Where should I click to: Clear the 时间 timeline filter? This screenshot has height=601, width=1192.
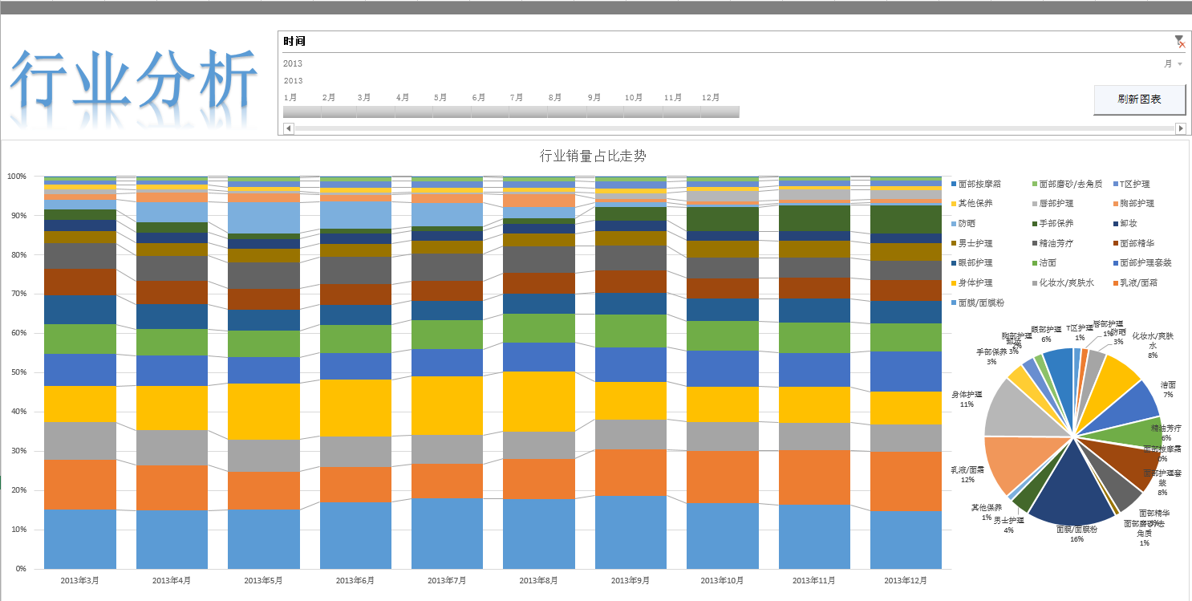1179,41
